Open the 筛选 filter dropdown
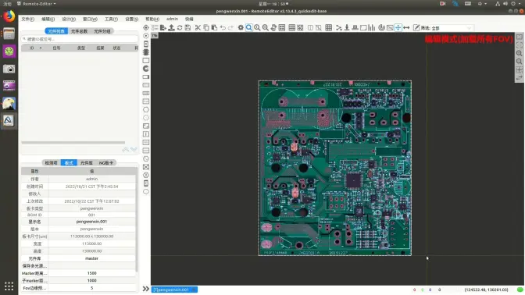 pyautogui.click(x=450, y=28)
